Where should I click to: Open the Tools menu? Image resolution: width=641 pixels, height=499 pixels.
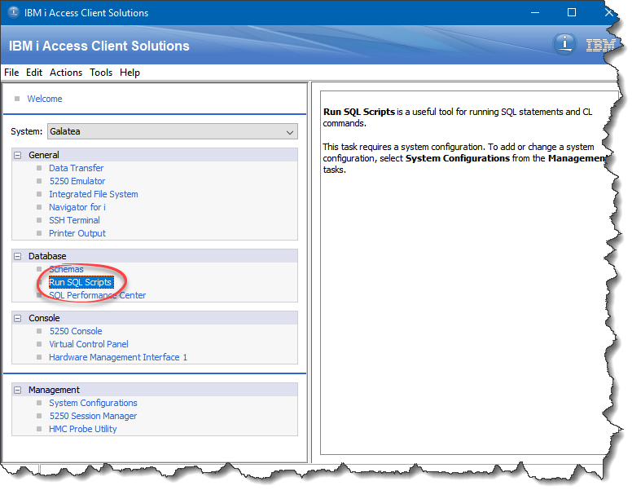pyautogui.click(x=101, y=73)
